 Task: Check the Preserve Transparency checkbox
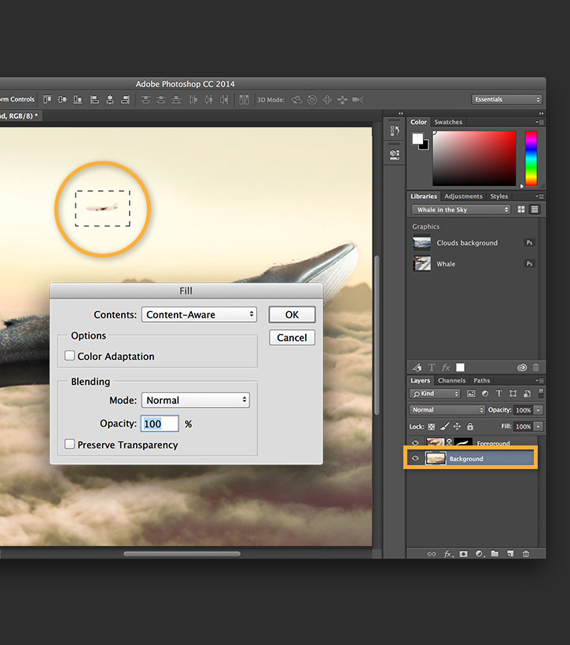pyautogui.click(x=69, y=444)
